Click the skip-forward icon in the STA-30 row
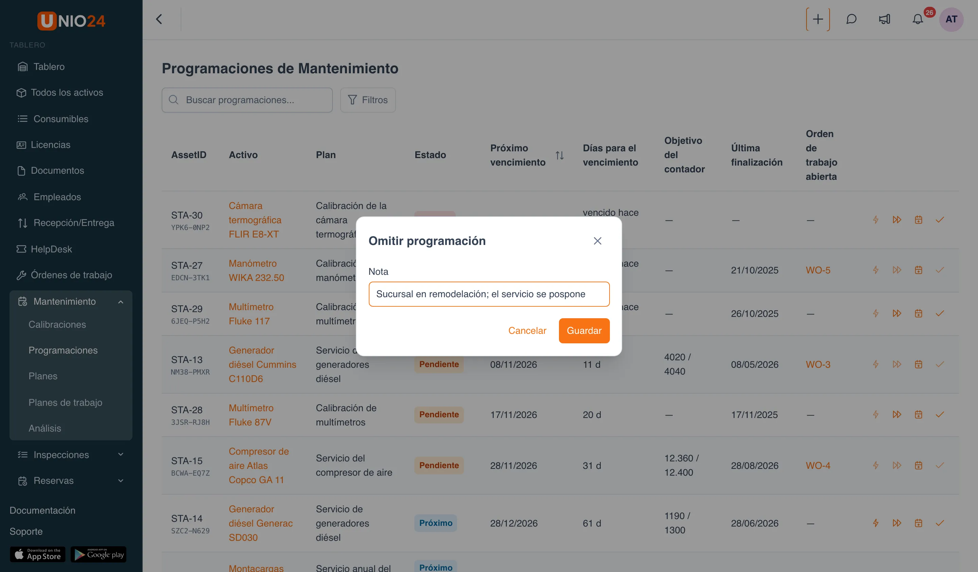This screenshot has height=572, width=978. 897,220
